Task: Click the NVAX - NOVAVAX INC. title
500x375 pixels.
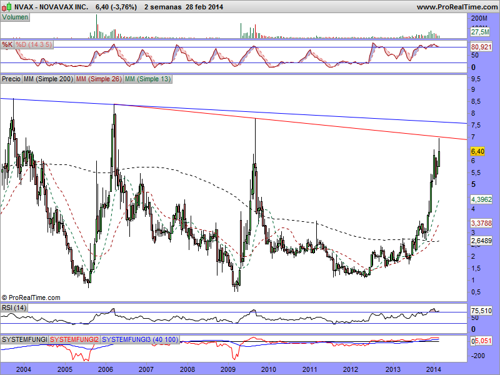Action: (x=51, y=7)
